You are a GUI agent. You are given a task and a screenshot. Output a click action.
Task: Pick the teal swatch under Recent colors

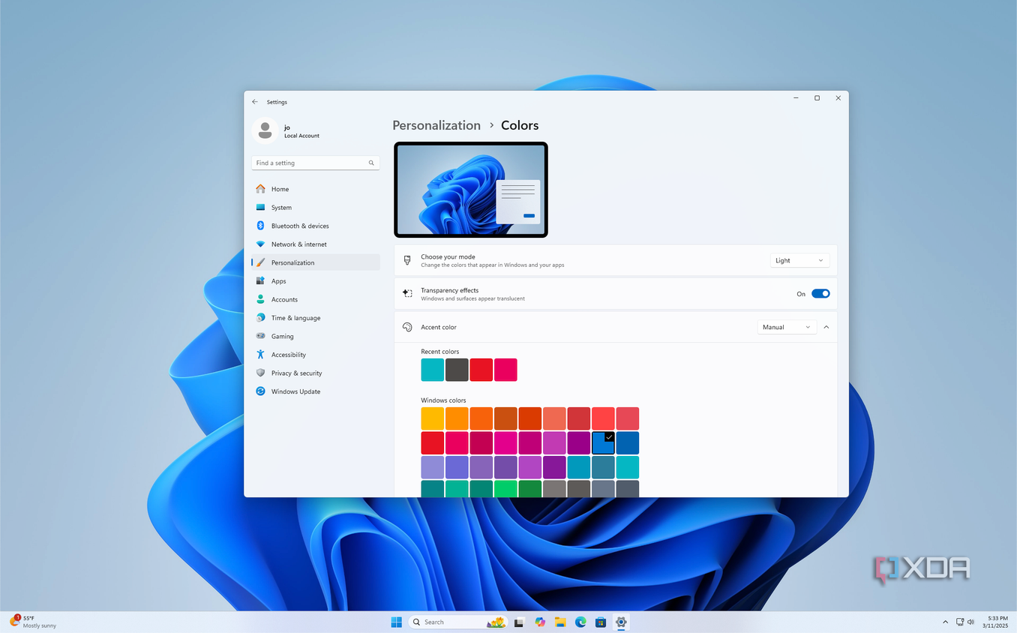tap(433, 370)
